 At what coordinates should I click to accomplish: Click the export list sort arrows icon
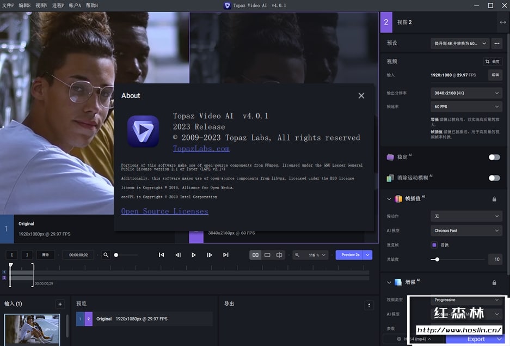pyautogui.click(x=369, y=305)
